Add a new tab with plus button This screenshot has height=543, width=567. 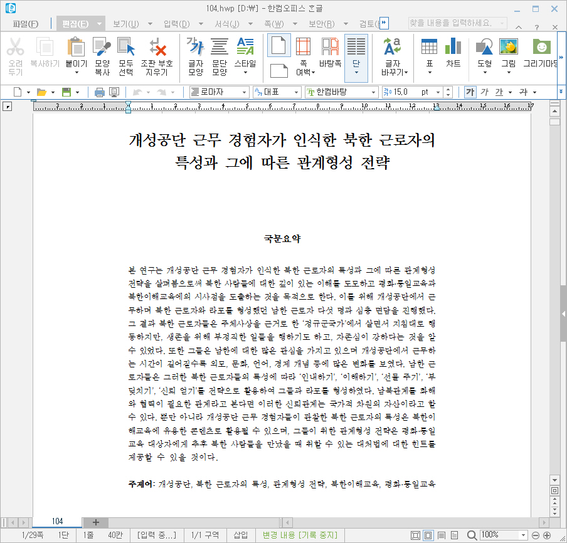[96, 522]
